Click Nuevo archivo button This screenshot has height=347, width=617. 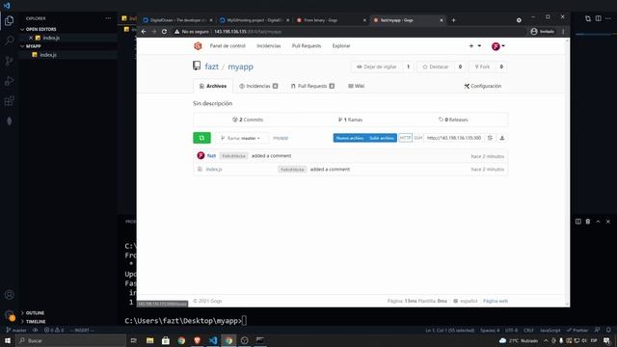click(349, 138)
